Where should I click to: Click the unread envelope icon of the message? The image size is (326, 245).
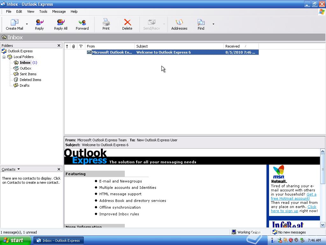coord(89,52)
